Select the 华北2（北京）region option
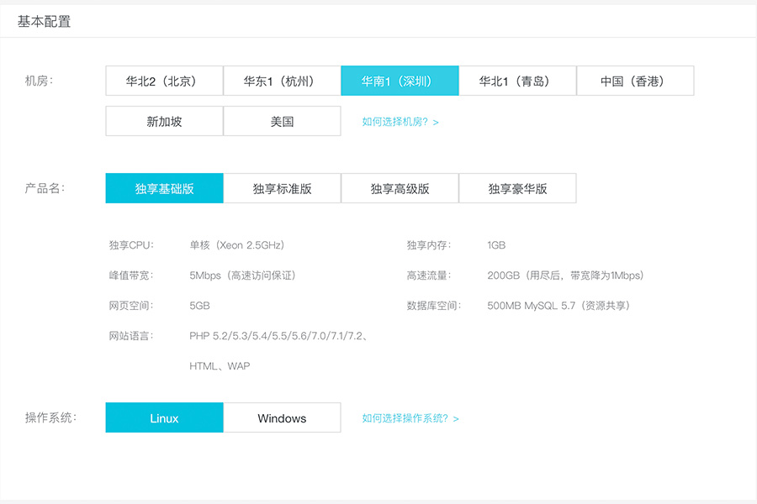The width and height of the screenshot is (757, 504). pos(164,81)
